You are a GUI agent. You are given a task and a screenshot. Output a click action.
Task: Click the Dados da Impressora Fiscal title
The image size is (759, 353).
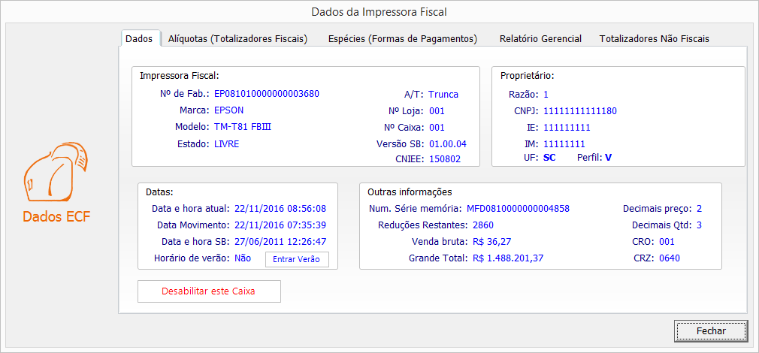tap(379, 11)
